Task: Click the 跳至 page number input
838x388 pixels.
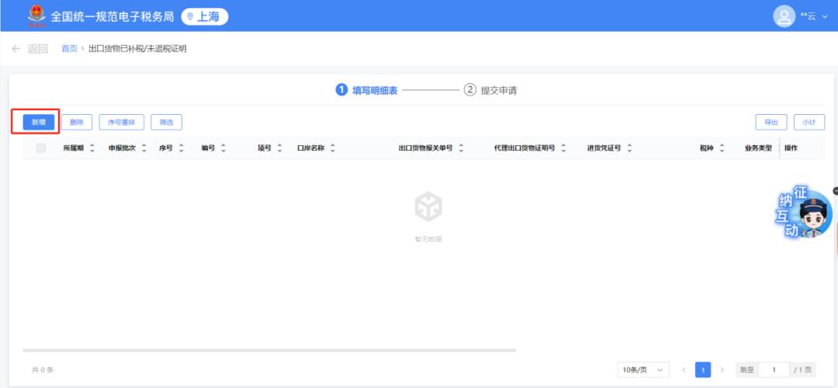Action: (774, 370)
